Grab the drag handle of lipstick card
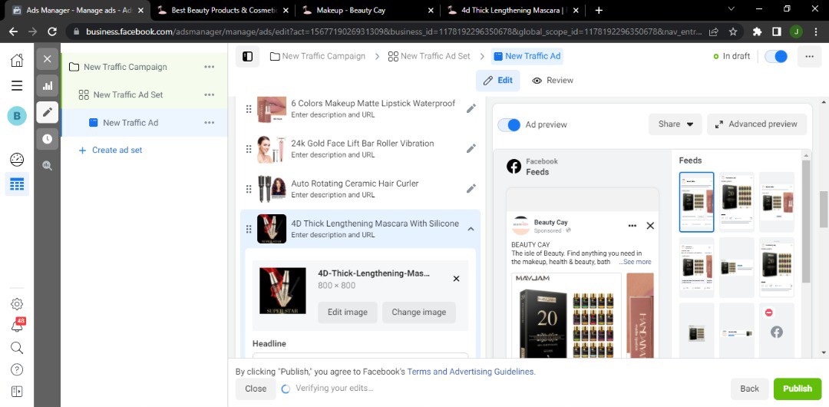The width and height of the screenshot is (829, 407). click(x=249, y=109)
